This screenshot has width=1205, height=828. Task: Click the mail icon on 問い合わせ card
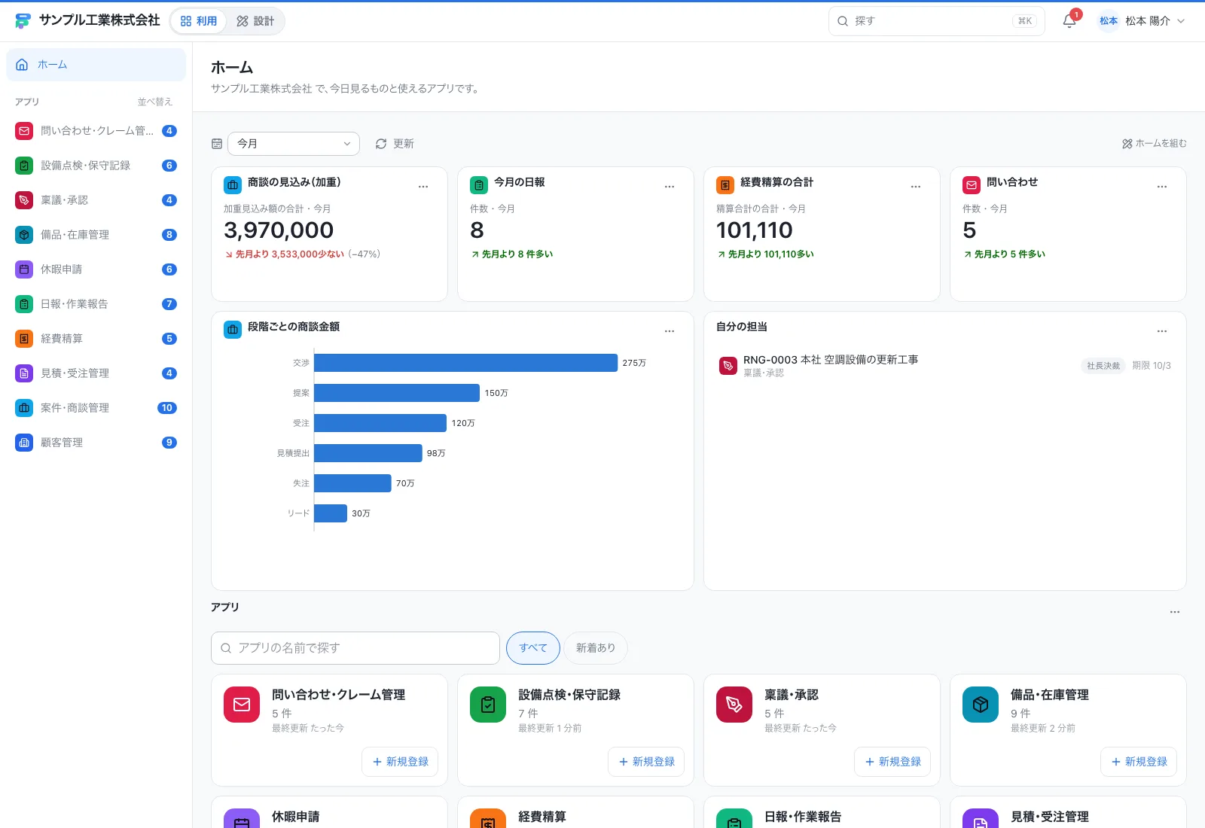point(972,184)
